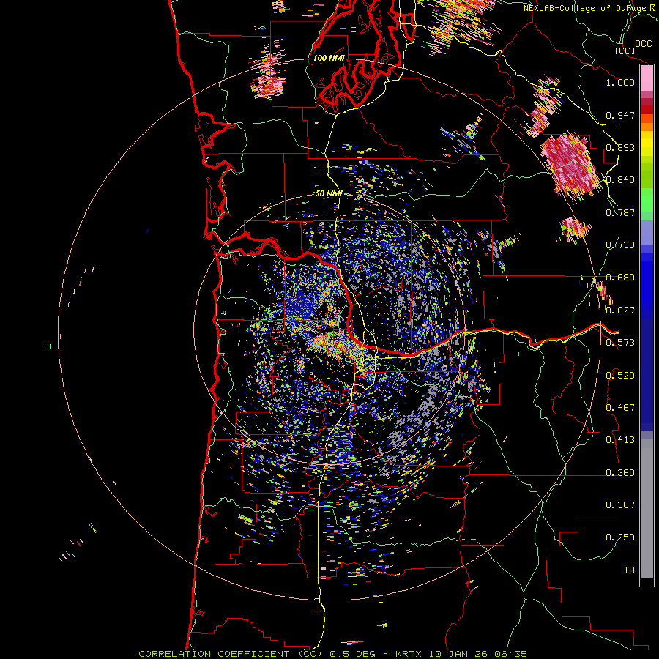The image size is (659, 659).
Task: Click the "100 NMI" range ring label
Action: click(x=329, y=58)
